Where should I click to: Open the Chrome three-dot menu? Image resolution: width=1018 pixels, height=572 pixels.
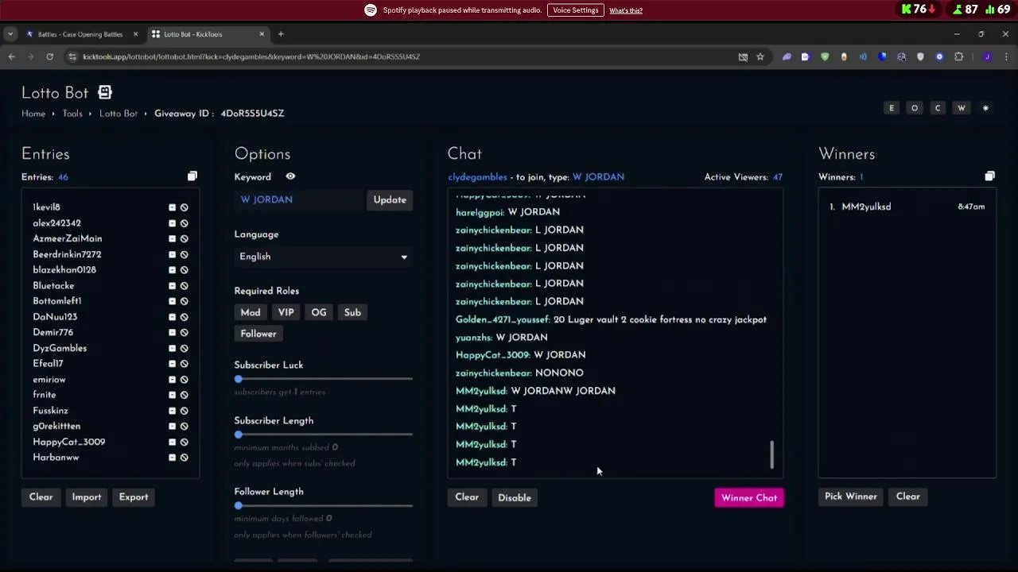1006,56
